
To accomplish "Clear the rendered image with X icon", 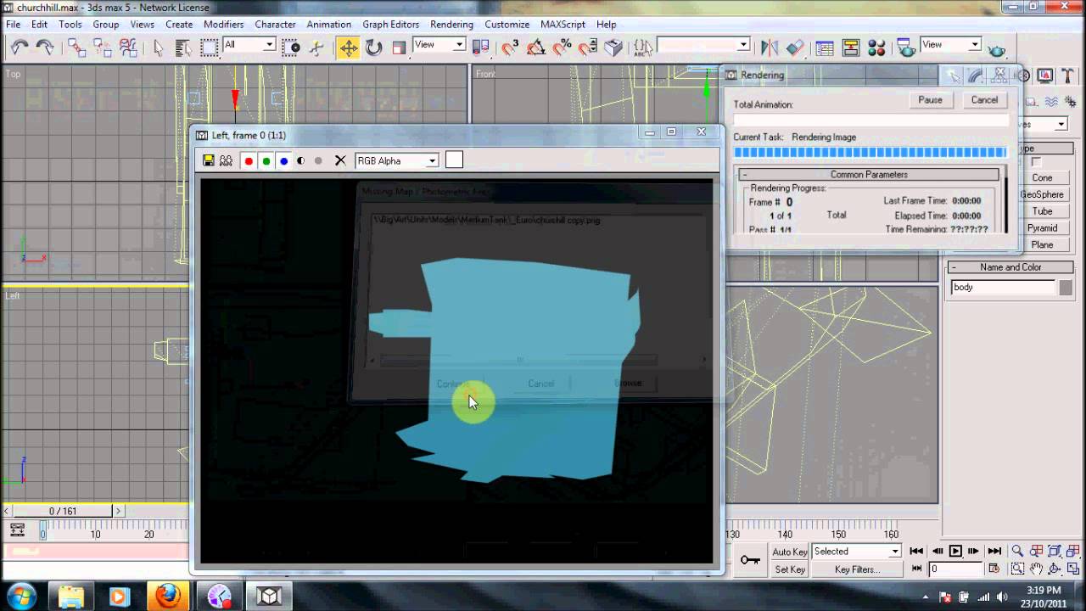I will pyautogui.click(x=340, y=160).
